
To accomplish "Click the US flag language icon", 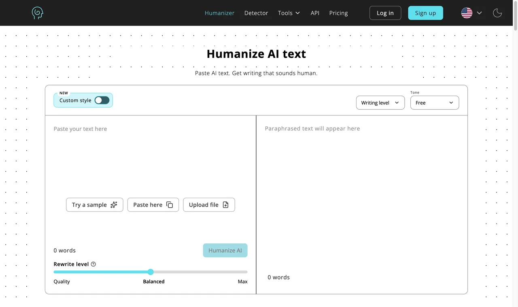I will [467, 13].
